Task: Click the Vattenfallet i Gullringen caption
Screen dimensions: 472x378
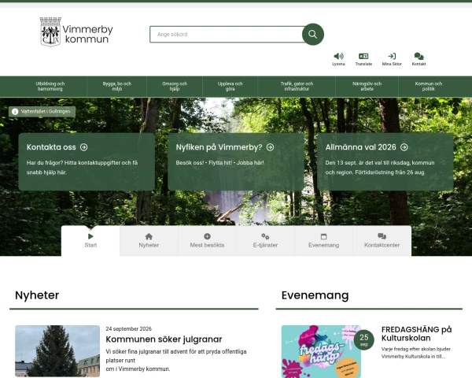Action: coord(46,112)
